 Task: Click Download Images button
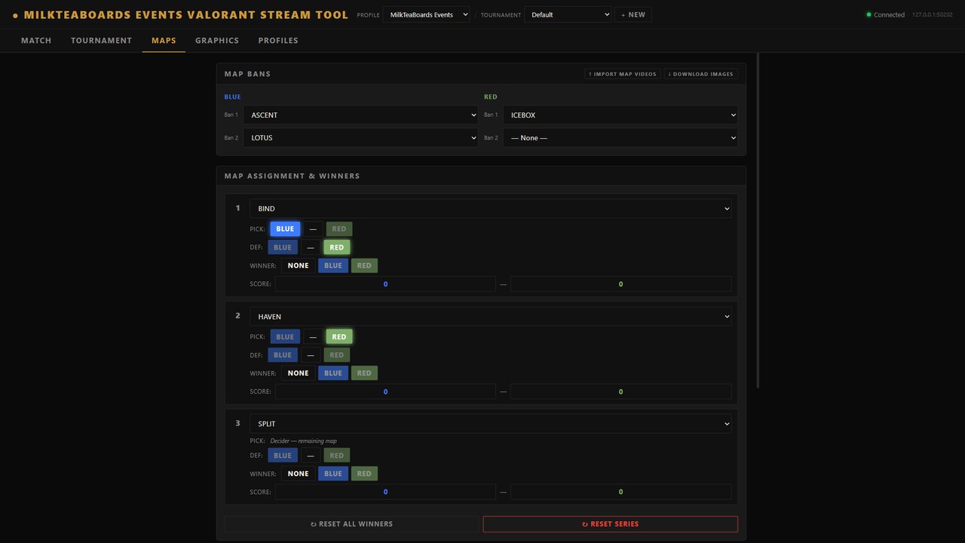(701, 74)
